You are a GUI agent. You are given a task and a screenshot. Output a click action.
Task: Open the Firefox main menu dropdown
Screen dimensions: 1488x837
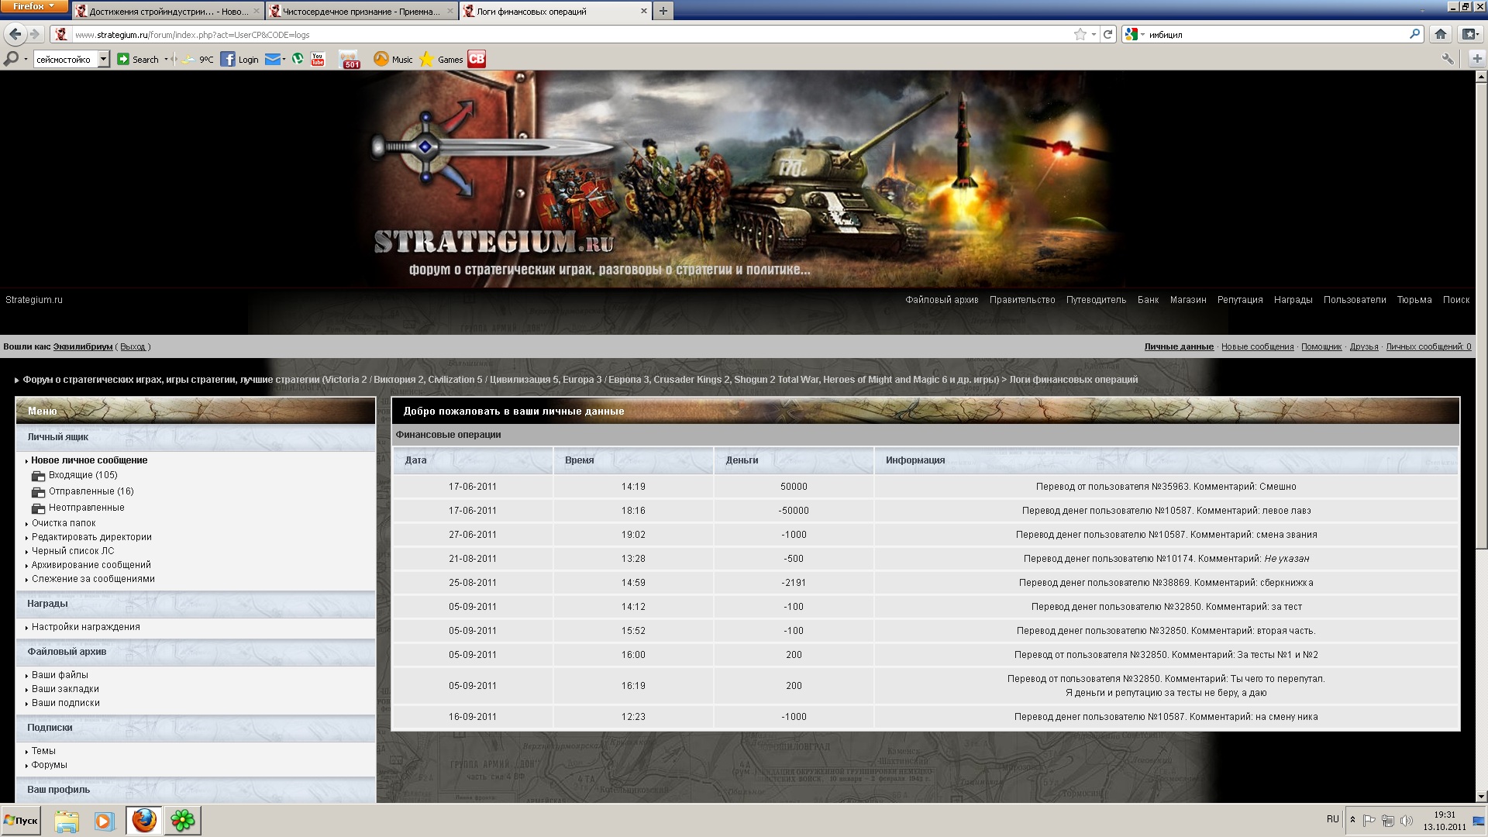pos(35,6)
